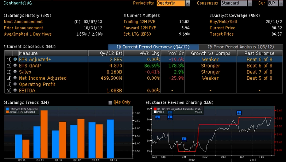Click the 8.160B Sales estimate

pyautogui.click(x=114, y=72)
